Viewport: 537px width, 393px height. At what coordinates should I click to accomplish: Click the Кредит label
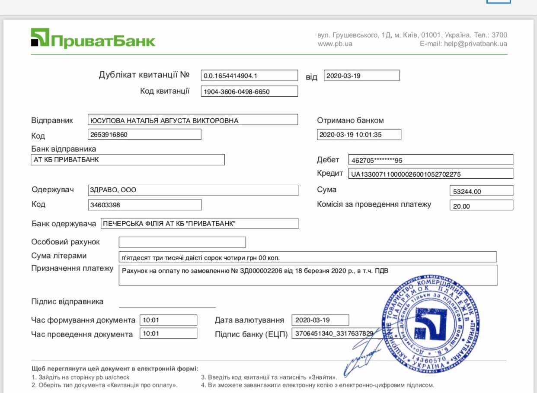[x=329, y=174]
